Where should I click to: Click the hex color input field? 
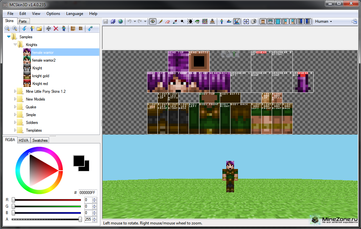tap(87, 192)
